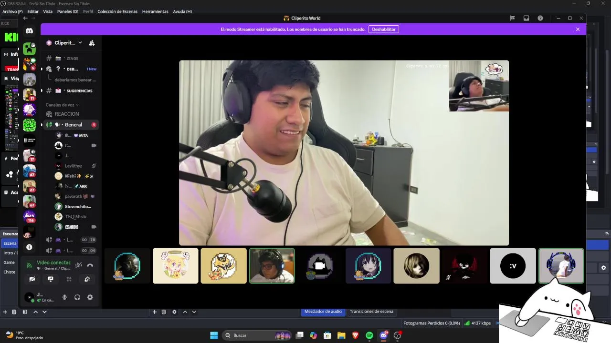The width and height of the screenshot is (611, 343).
Task: Open Discord direct messages home icon
Action: [29, 31]
